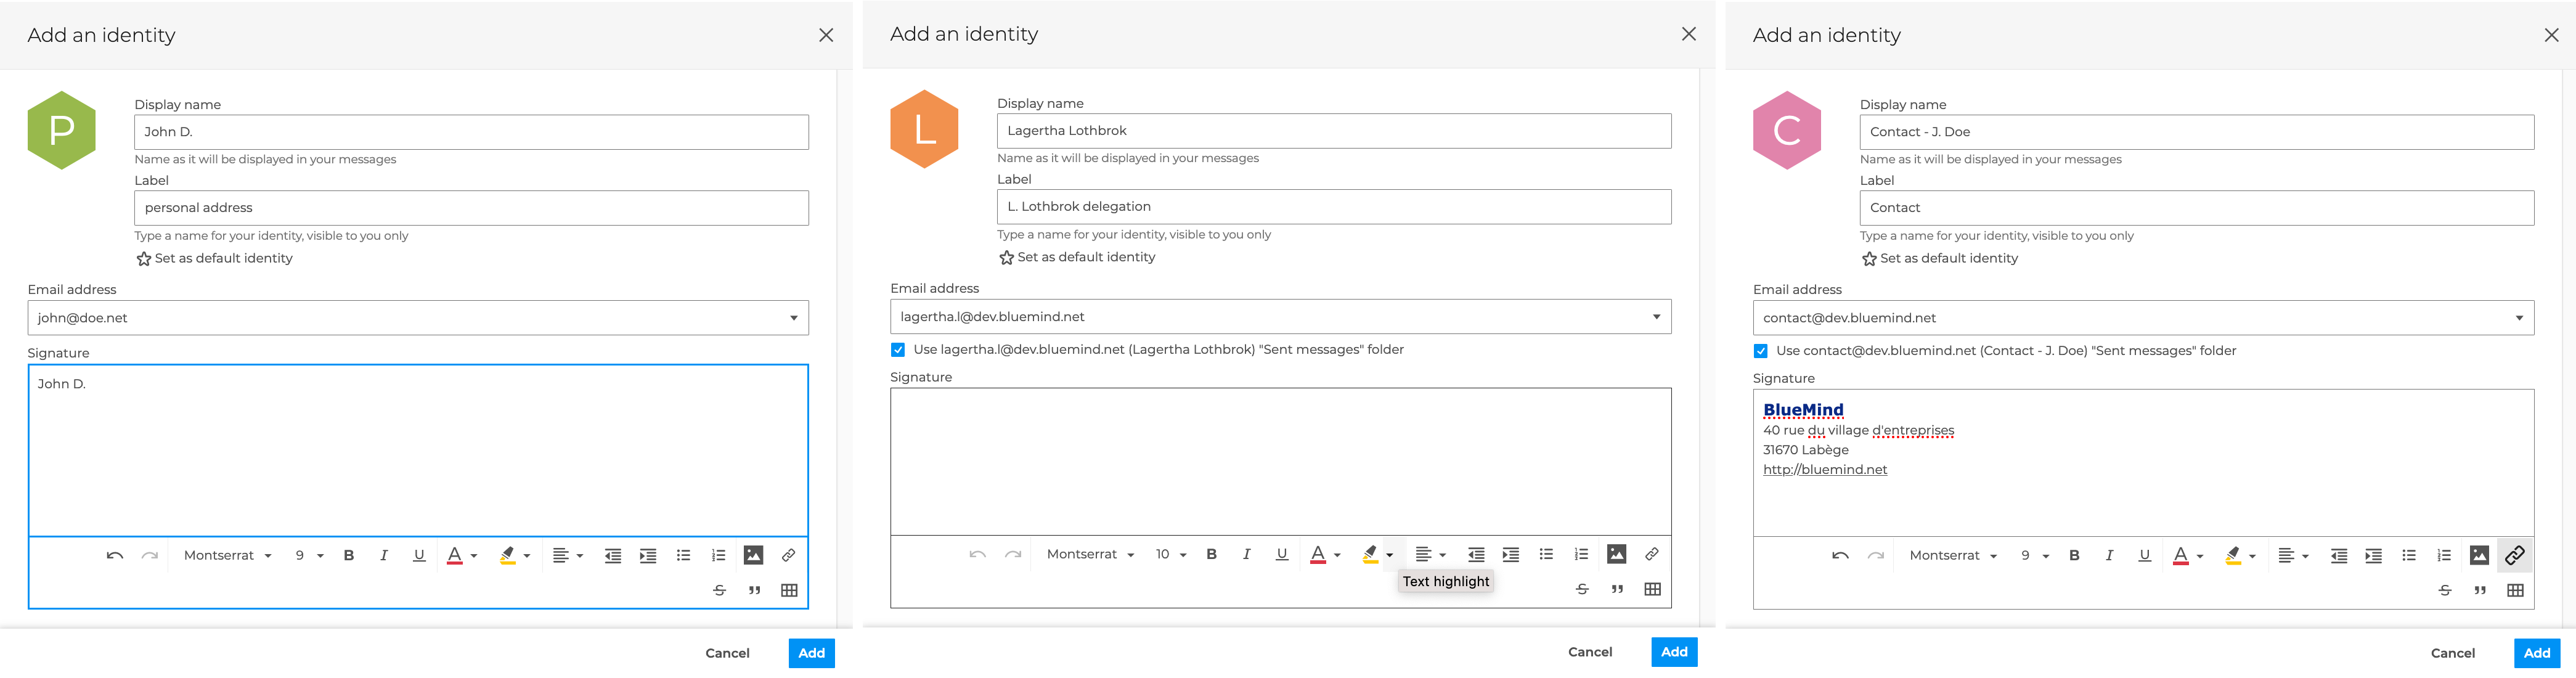Image resolution: width=2576 pixels, height=678 pixels.
Task: Click numbered list in Contact signature toolbar
Action: (x=2444, y=556)
